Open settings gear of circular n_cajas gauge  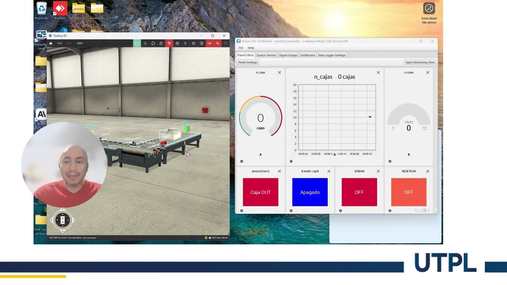pyautogui.click(x=242, y=161)
